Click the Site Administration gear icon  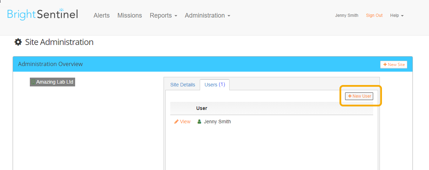18,42
